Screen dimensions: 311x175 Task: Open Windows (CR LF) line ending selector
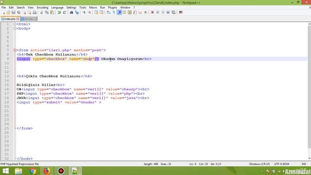click(259, 164)
